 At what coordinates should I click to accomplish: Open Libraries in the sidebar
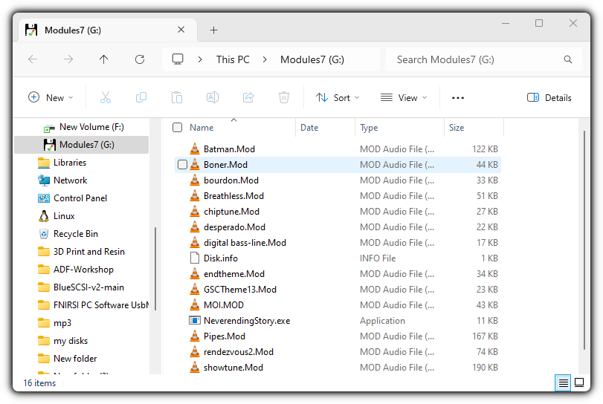coord(69,163)
